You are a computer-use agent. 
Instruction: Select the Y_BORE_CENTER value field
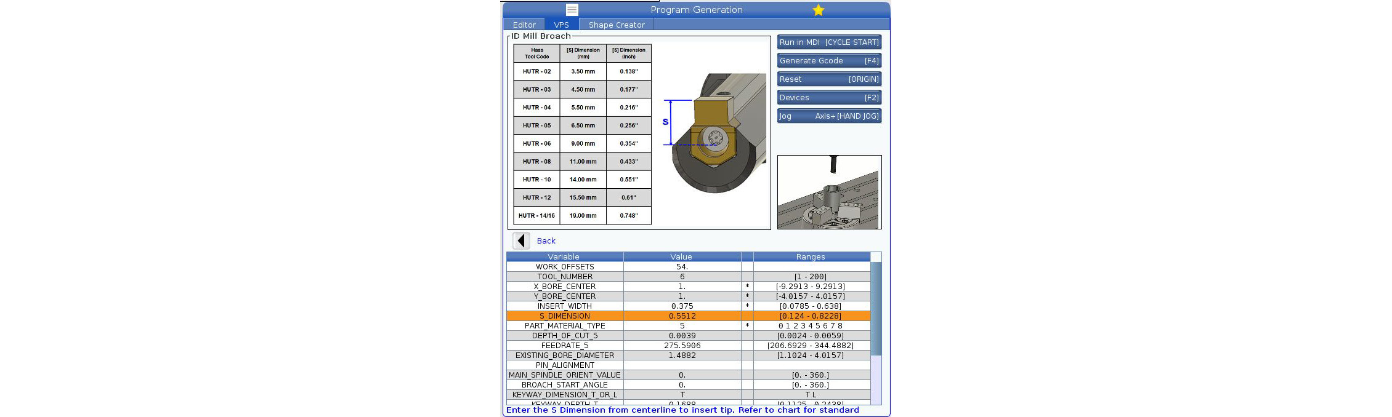click(682, 296)
